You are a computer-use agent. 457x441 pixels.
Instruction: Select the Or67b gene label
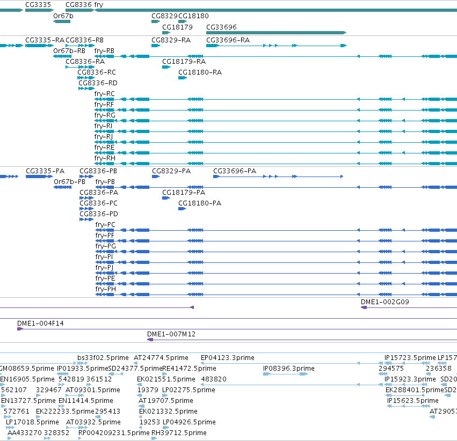pos(63,16)
